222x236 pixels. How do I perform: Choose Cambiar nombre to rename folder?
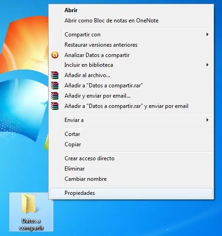131,179
